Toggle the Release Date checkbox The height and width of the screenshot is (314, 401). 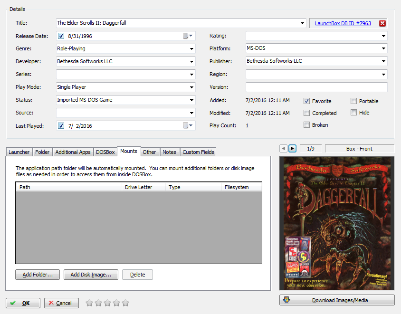coord(61,36)
